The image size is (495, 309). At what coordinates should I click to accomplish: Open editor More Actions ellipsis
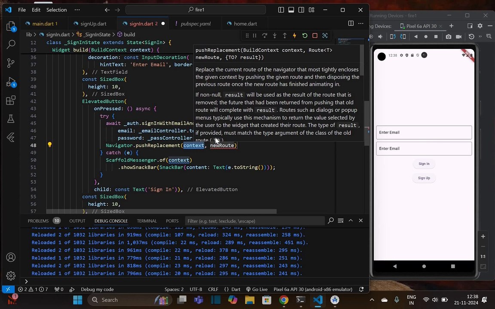[361, 23]
